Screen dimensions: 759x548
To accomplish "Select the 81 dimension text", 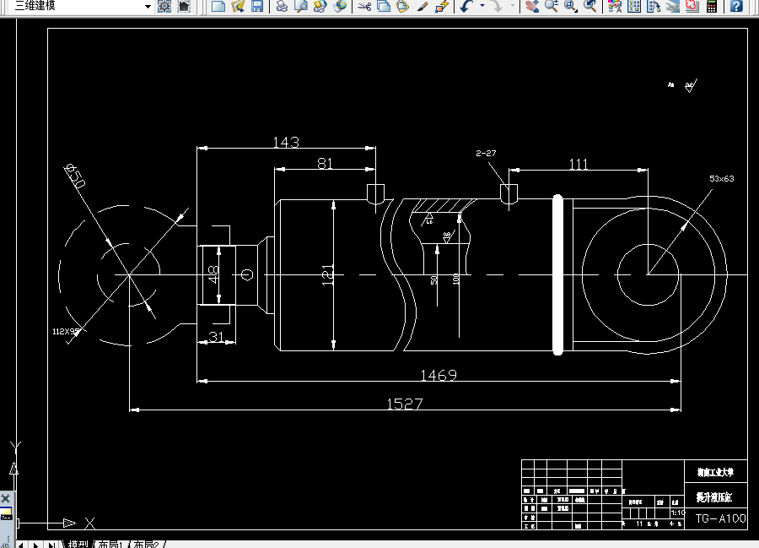I will coord(325,163).
